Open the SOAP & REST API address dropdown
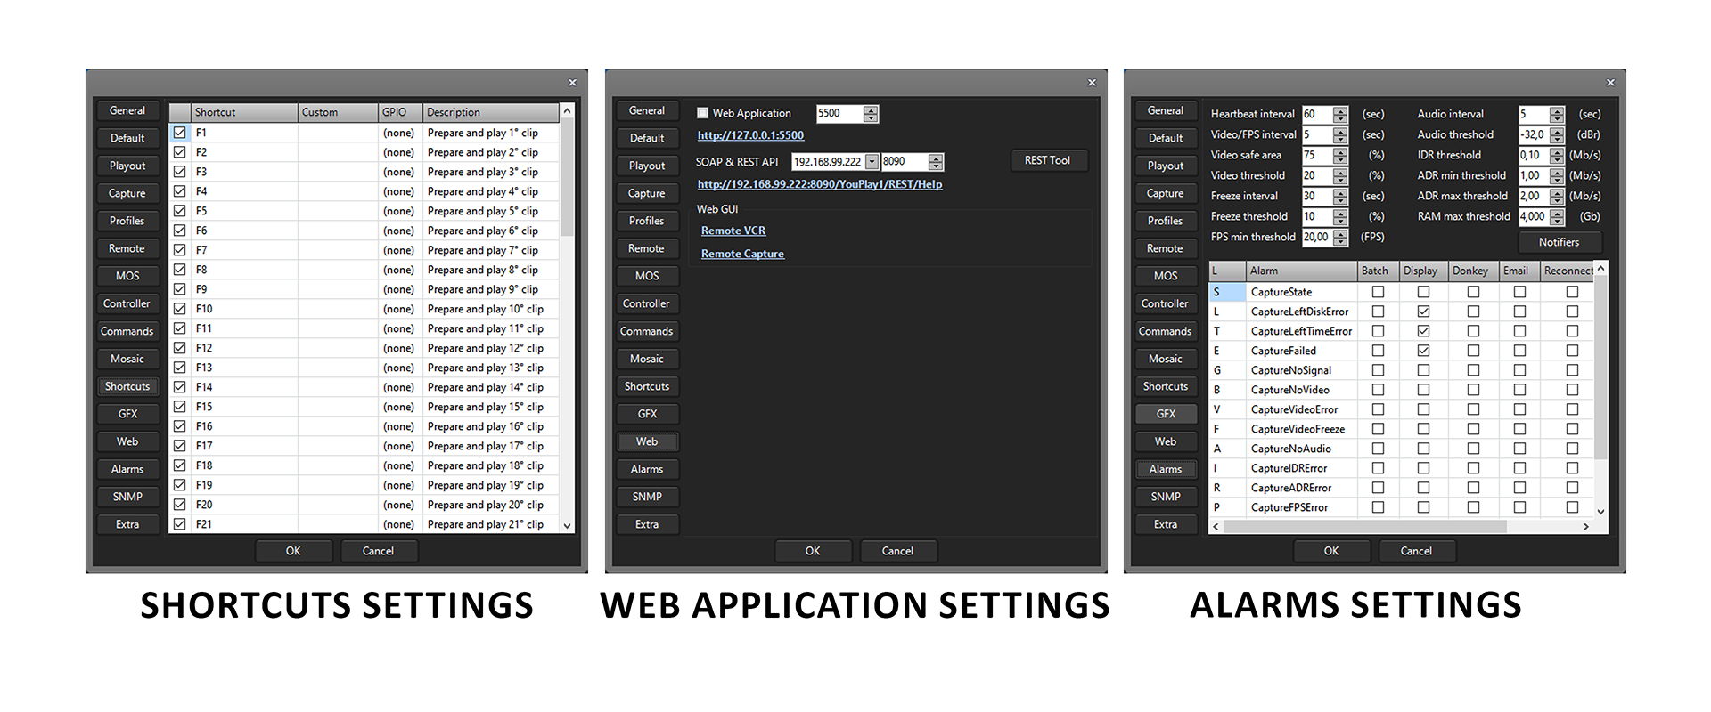 872,162
